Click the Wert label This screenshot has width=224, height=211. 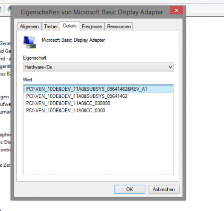(x=27, y=79)
